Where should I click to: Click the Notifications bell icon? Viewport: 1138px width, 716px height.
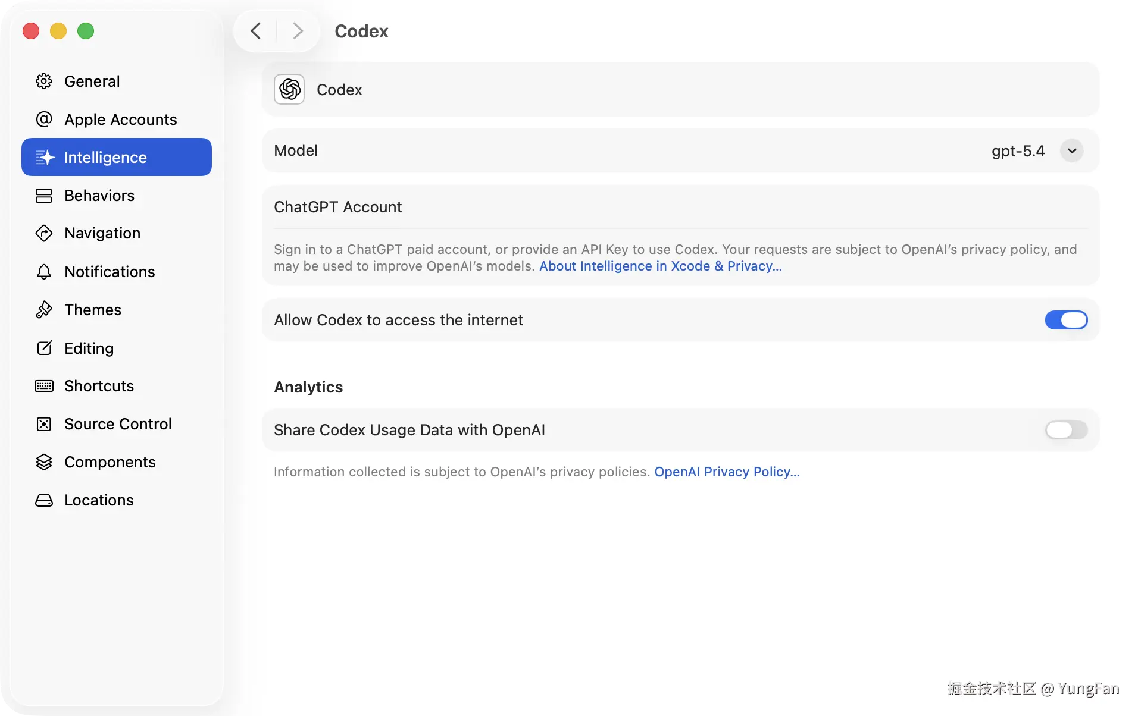pyautogui.click(x=44, y=272)
